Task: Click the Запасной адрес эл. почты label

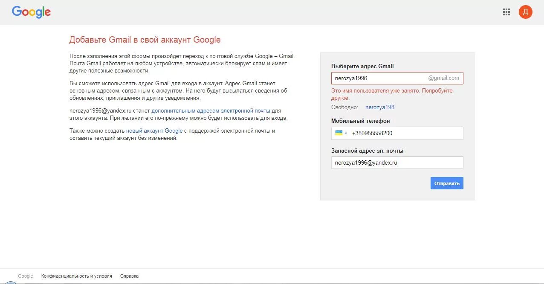Action: click(367, 151)
